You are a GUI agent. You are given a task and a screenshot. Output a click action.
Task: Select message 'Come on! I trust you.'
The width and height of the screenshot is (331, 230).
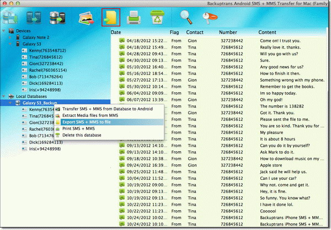(x=280, y=40)
